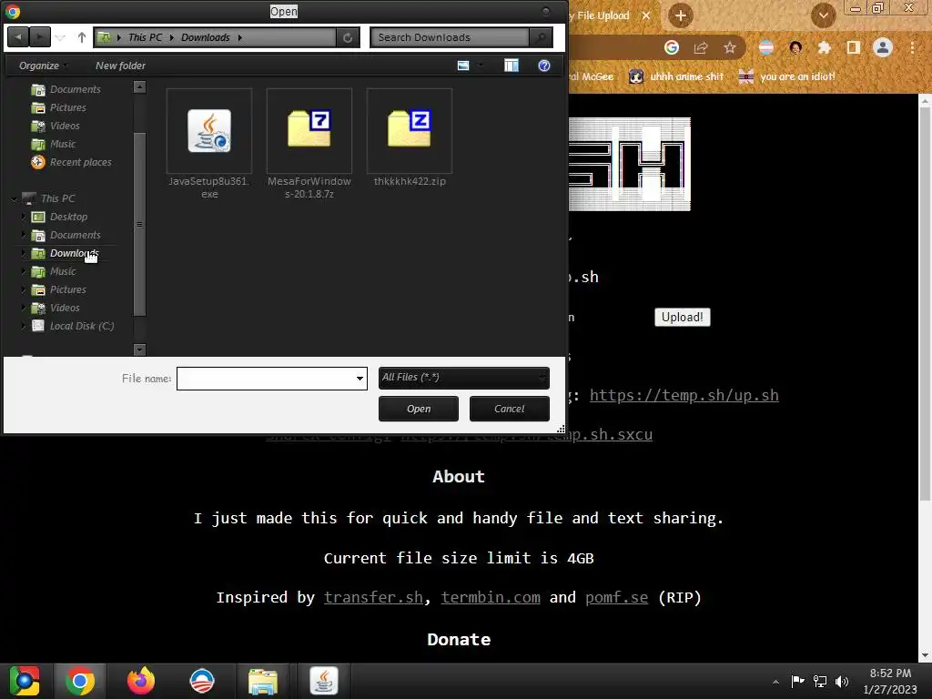The image size is (932, 699).
Task: Expand view options dropdown arrow
Action: 481,66
